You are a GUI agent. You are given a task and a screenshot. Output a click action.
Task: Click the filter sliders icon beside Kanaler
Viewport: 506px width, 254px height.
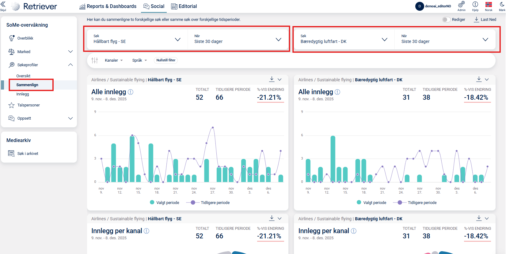(95, 60)
